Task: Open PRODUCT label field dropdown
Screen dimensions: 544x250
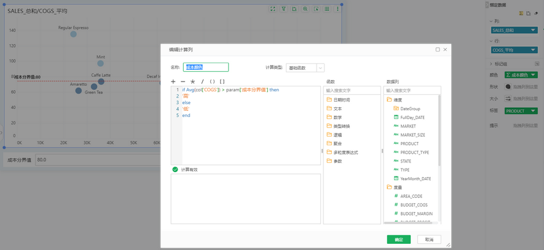Action: click(x=534, y=111)
